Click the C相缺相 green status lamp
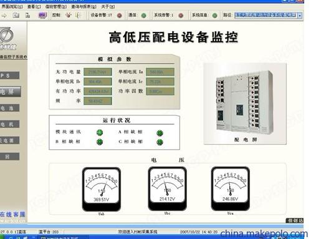Screen dimensions: 311x239 pos(160,142)
